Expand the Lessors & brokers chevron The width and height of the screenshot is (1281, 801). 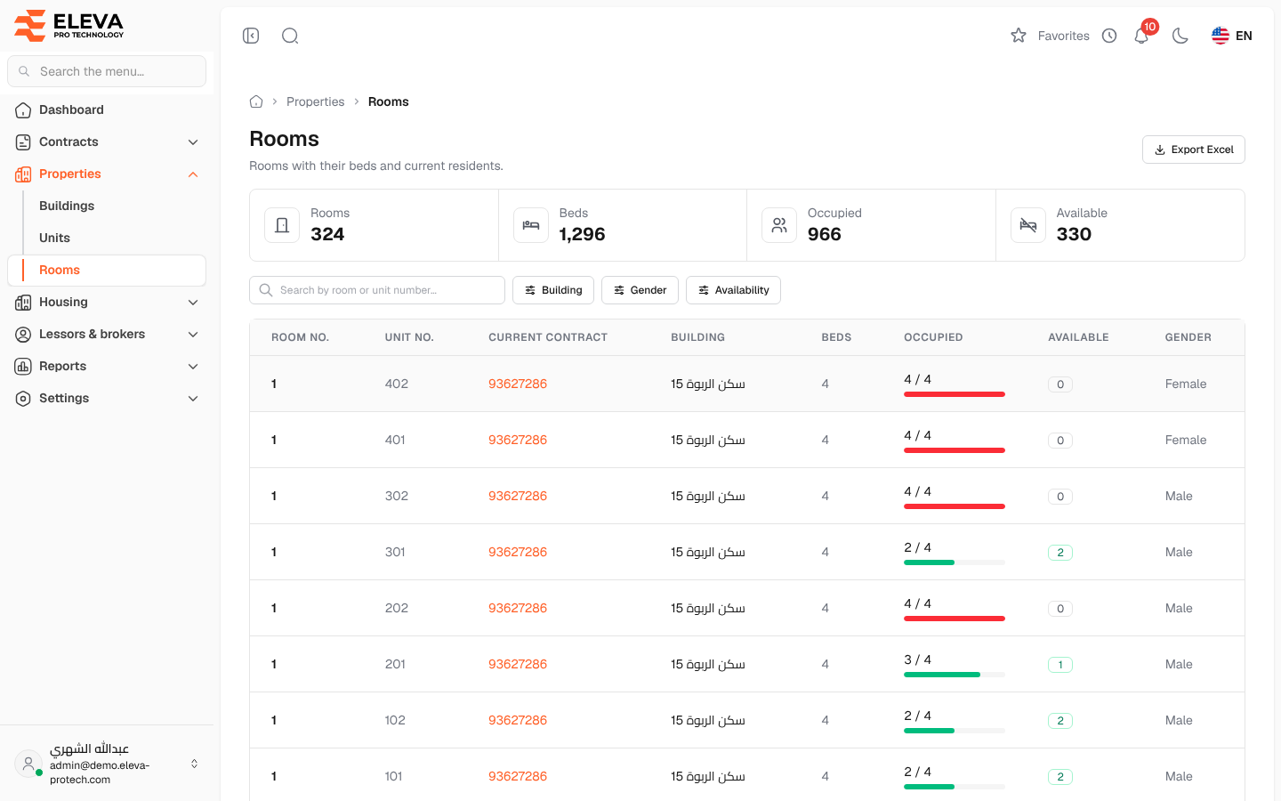[193, 335]
